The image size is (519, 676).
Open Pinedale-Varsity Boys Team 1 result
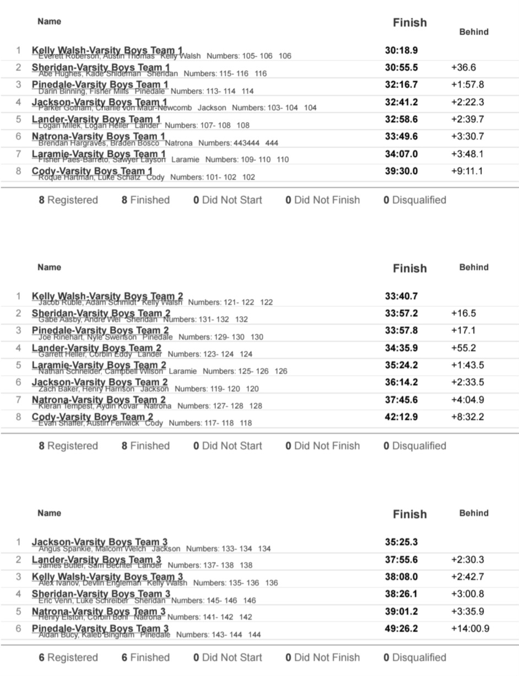(x=100, y=84)
